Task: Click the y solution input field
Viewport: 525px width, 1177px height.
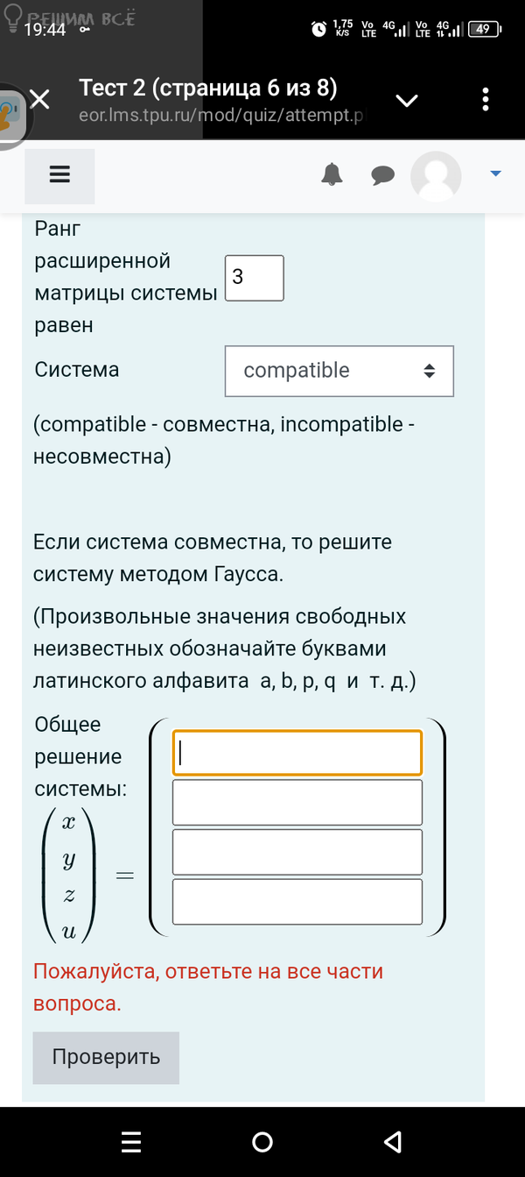Action: [297, 802]
